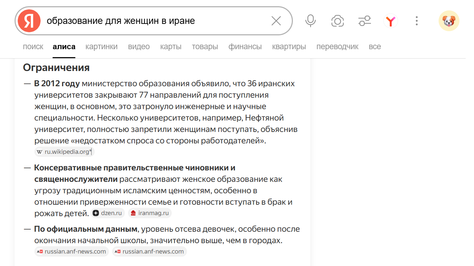Switch to the картинки tab
Screen dimensions: 474x266
(x=101, y=47)
